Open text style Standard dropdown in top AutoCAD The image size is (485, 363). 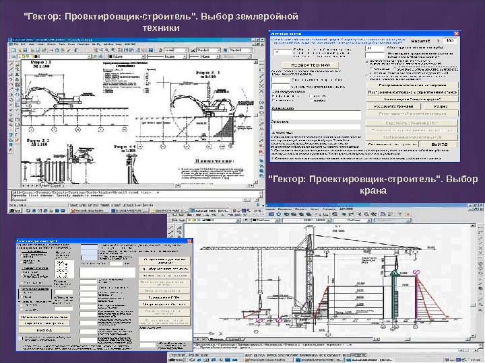[176, 50]
